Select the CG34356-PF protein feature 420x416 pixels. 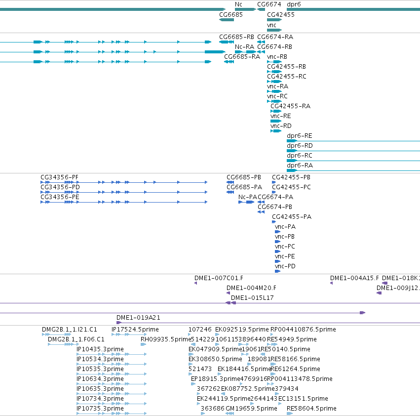[x=124, y=182]
